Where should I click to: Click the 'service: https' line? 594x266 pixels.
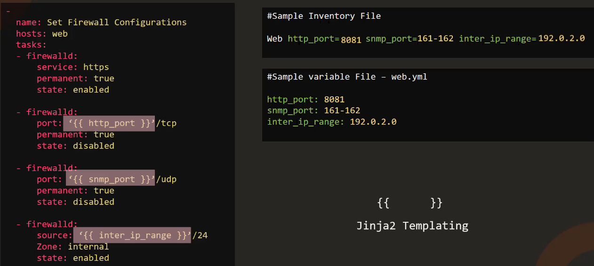(x=73, y=67)
